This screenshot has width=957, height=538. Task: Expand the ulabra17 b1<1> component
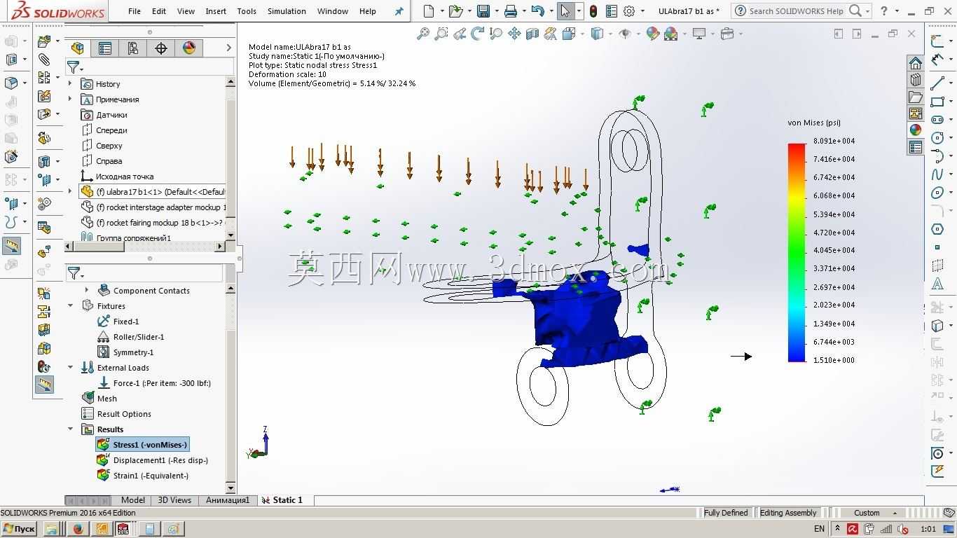(70, 191)
